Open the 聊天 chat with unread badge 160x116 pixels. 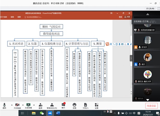(63, 105)
